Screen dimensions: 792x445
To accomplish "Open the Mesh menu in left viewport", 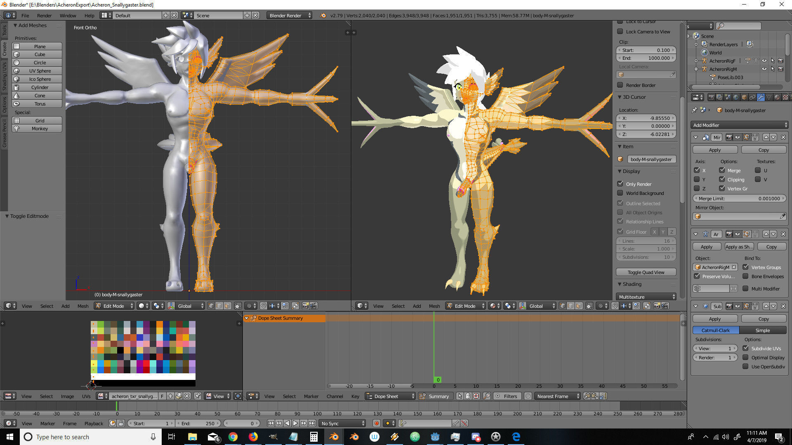I will coord(83,306).
